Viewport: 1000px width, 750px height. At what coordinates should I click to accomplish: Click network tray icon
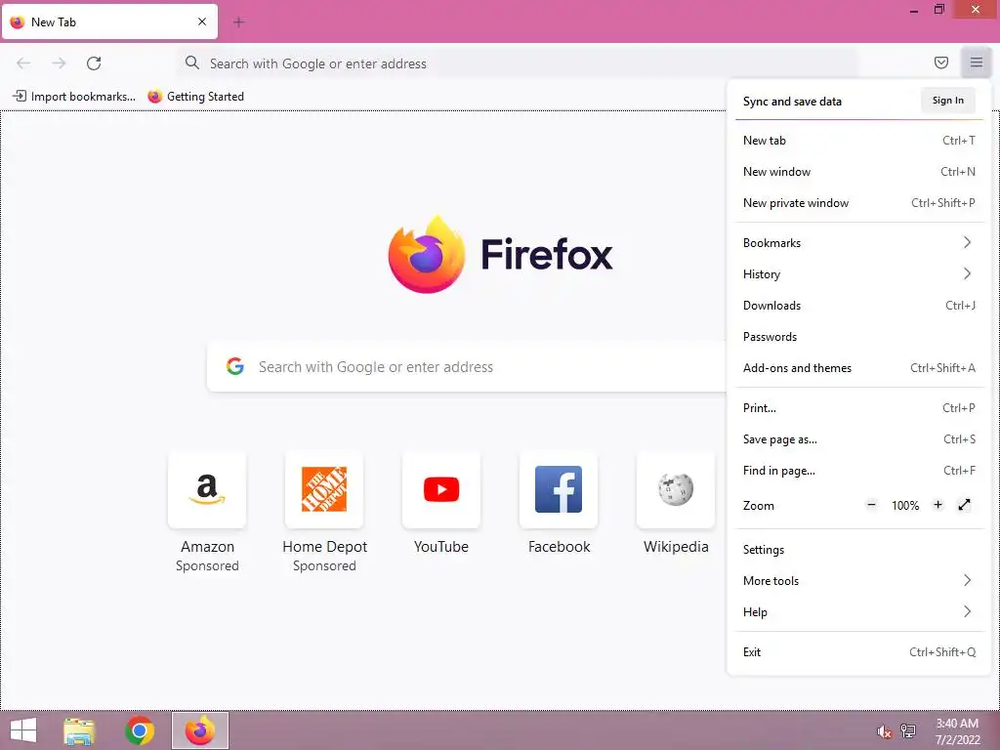tap(908, 730)
